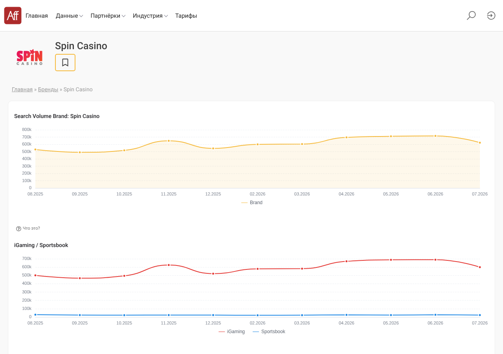Viewport: 503px width, 354px height.
Task: Click the 'Search Volume Brand: Spin Casino' heading
Action: click(x=57, y=116)
